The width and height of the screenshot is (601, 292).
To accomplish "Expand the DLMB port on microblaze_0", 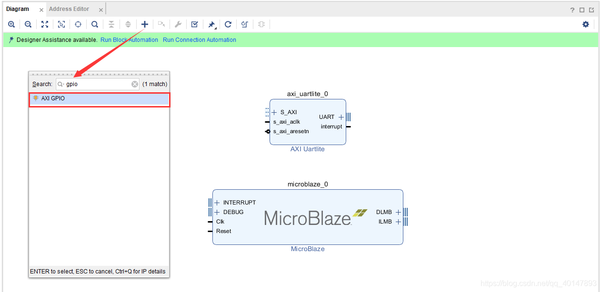I will click(x=398, y=212).
